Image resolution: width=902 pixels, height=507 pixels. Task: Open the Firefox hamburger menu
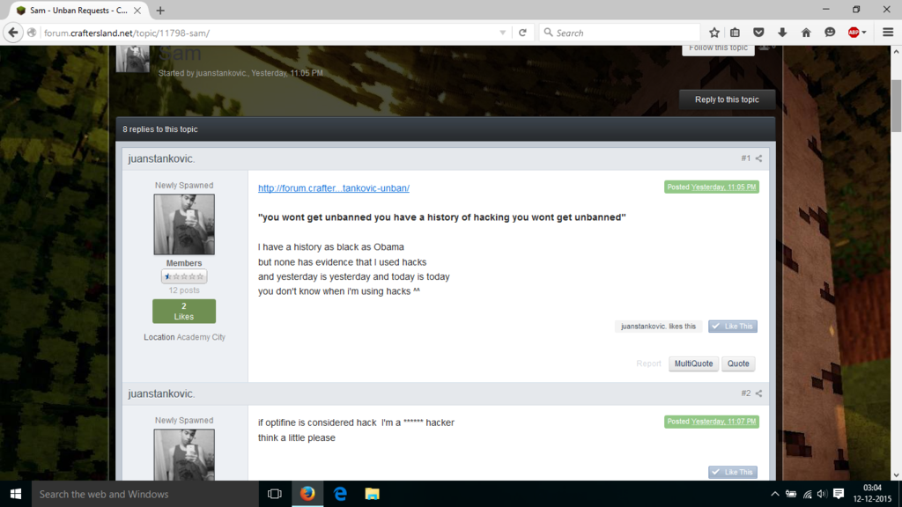(x=886, y=32)
